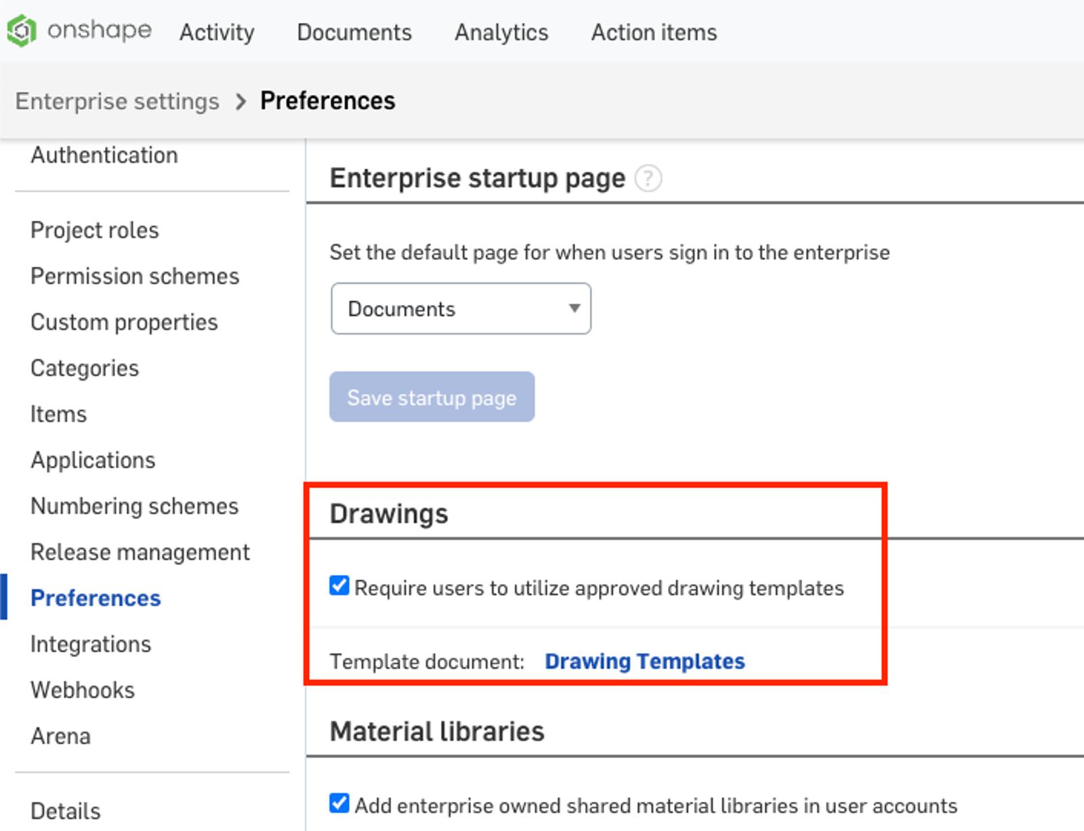The width and height of the screenshot is (1084, 831).
Task: Open Custom properties settings
Action: pyautogui.click(x=124, y=322)
